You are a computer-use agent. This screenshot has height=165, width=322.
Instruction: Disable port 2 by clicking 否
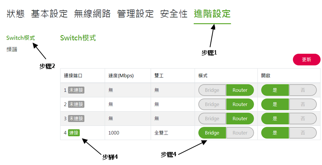(x=303, y=104)
